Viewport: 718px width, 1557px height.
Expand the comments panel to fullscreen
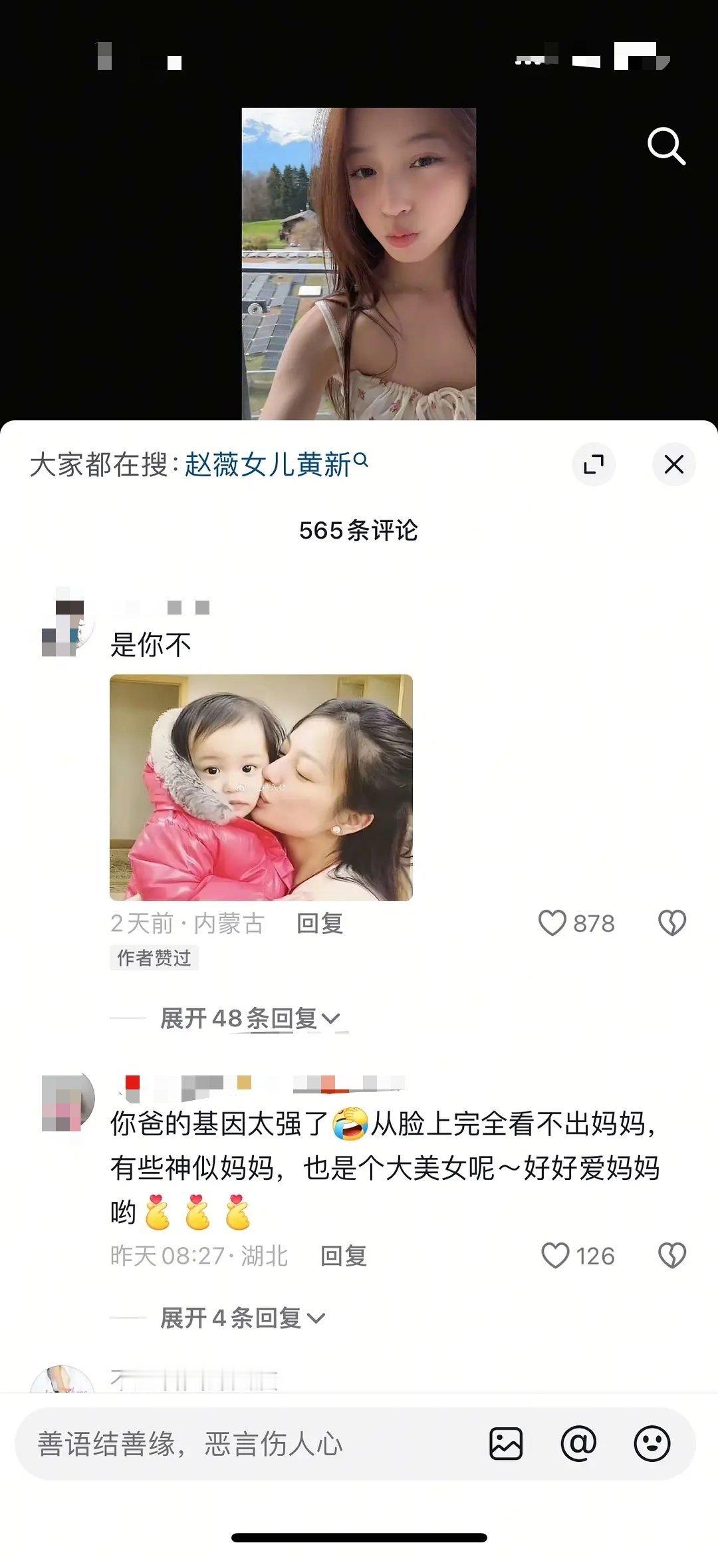pyautogui.click(x=594, y=464)
